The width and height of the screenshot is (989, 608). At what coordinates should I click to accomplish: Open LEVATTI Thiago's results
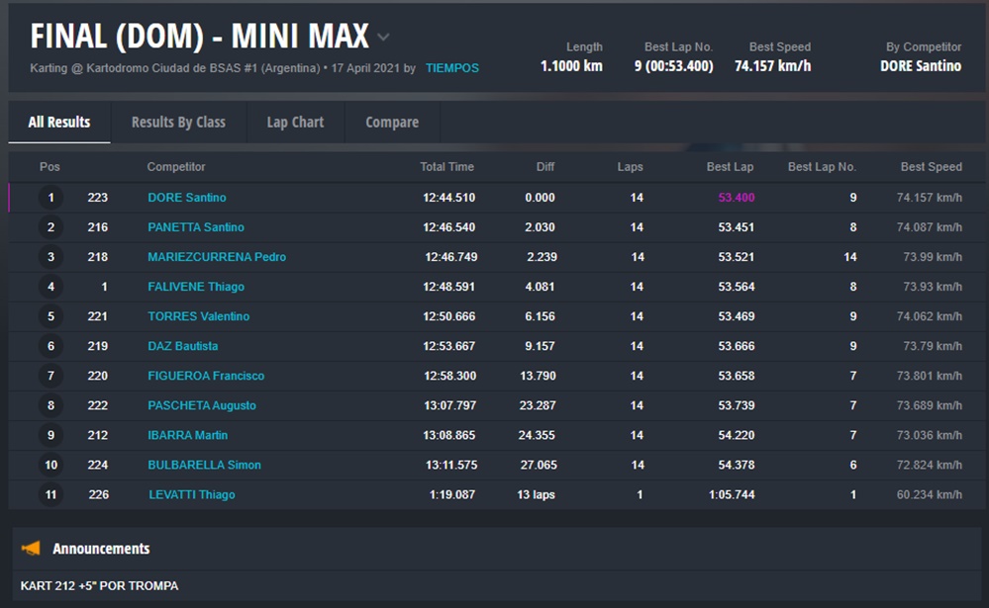pyautogui.click(x=192, y=494)
